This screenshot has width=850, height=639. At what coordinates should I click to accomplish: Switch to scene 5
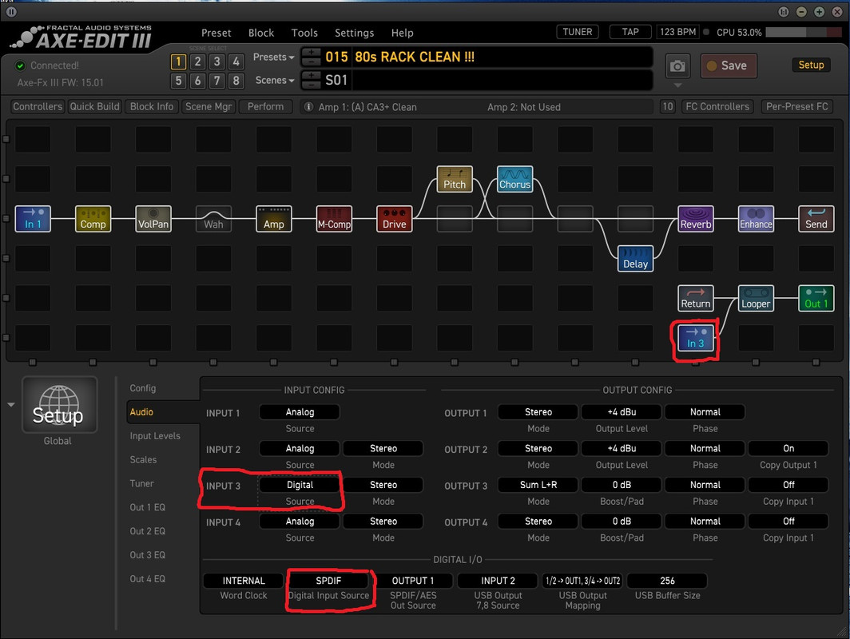(x=178, y=81)
